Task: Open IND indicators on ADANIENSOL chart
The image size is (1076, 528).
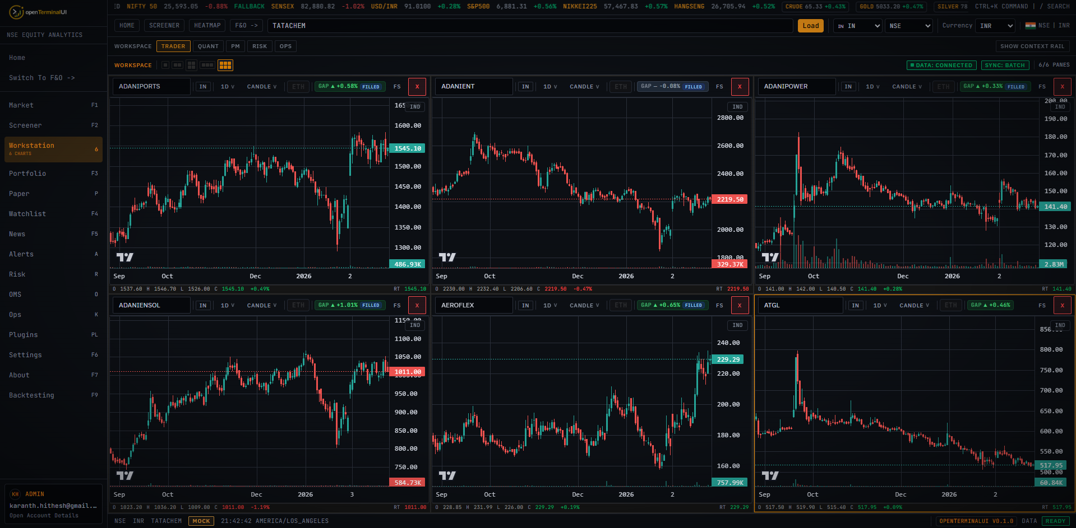Action: (x=415, y=325)
